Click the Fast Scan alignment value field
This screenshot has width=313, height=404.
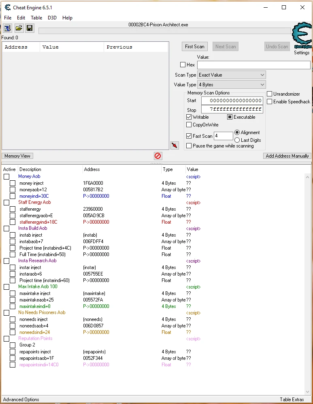click(224, 136)
